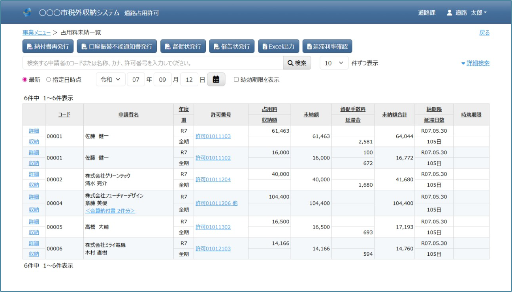Click the applicant search input field

152,63
